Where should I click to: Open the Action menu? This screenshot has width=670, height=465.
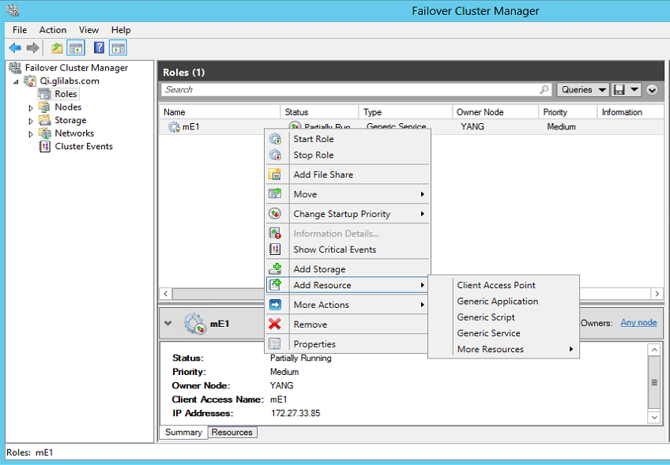[52, 29]
